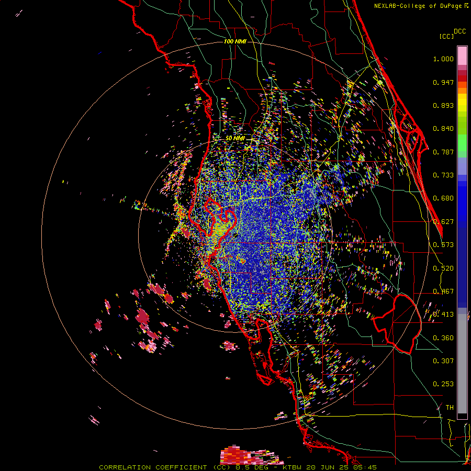This screenshot has width=471, height=471.
Task: Click the [CC] label above the color scale
Action: [446, 36]
